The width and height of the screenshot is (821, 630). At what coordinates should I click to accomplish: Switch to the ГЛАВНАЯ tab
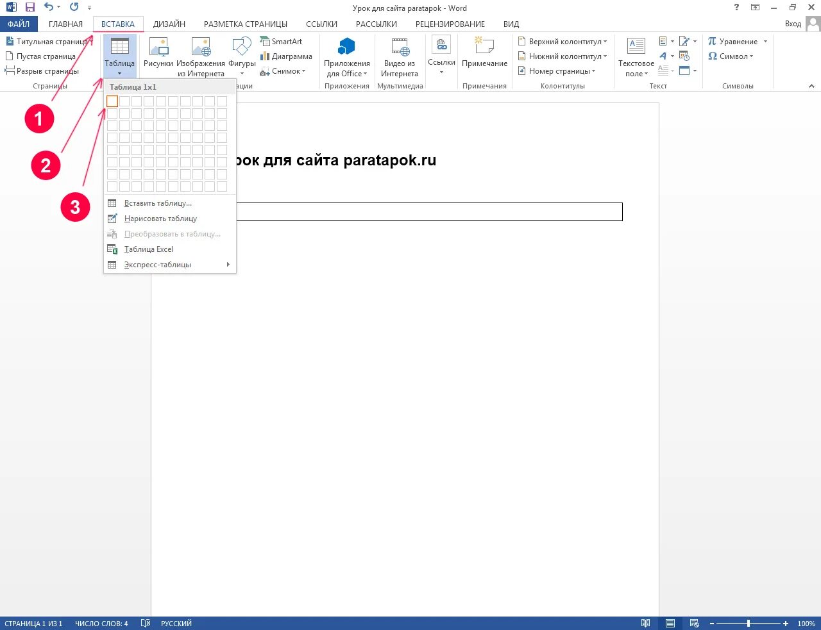(x=65, y=24)
